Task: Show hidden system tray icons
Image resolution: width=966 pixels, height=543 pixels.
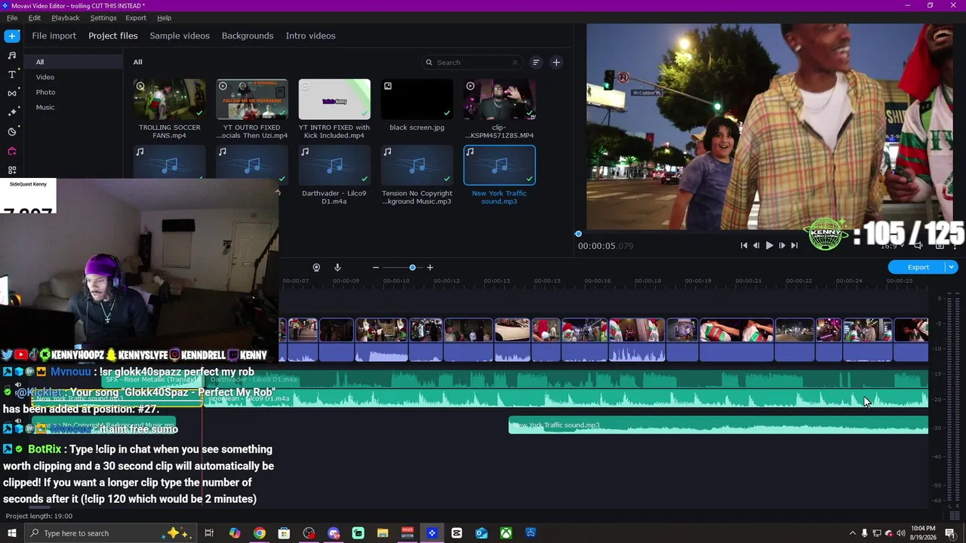Action: [853, 533]
